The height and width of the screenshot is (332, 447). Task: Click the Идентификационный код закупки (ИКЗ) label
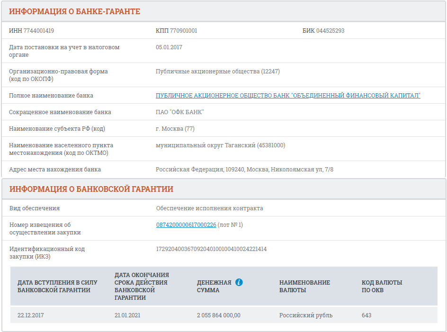(x=47, y=253)
